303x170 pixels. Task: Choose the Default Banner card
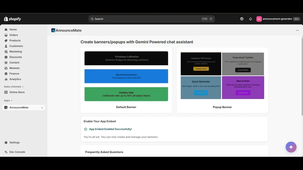tap(126, 80)
